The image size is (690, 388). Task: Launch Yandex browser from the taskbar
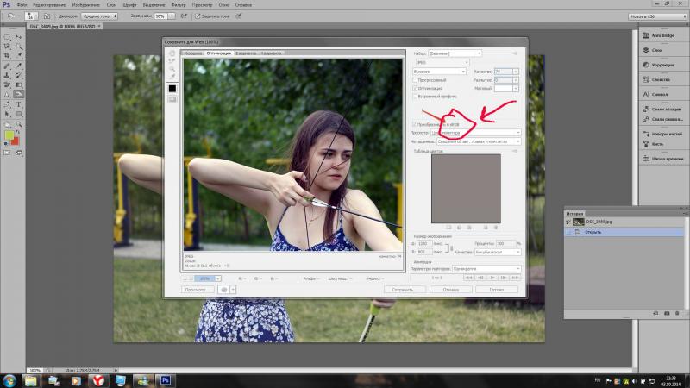(98, 380)
